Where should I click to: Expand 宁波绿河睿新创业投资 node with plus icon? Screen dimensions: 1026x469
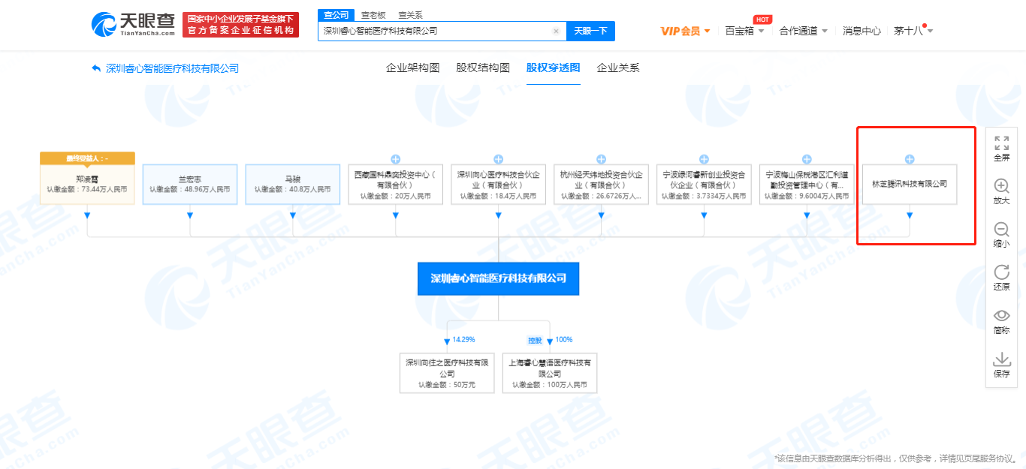[704, 159]
